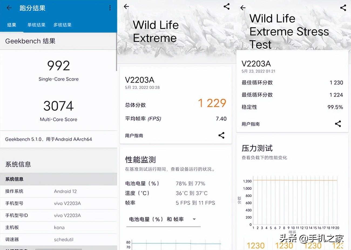Click the temperature value 36°C 到 37°C
This screenshot has height=250, width=351.
192,193
